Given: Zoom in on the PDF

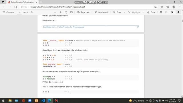Looking at the screenshot, I should 60,12.
